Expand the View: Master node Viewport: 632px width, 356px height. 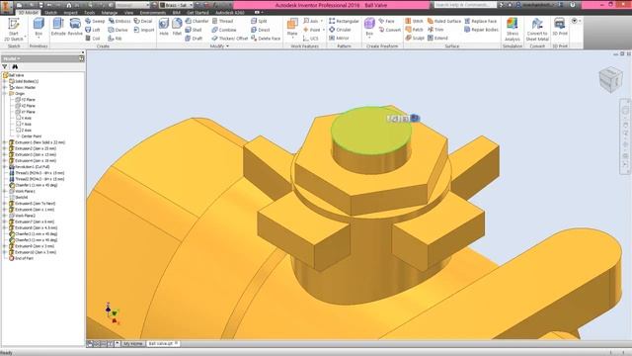click(x=5, y=88)
